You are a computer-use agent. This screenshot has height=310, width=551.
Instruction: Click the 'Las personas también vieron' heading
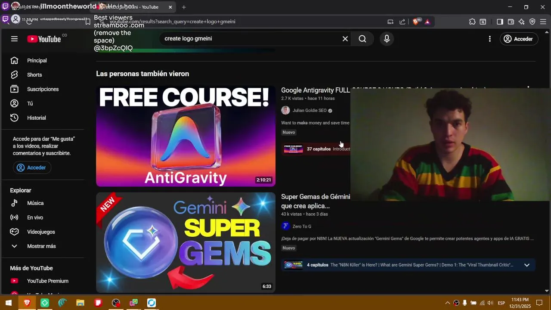pyautogui.click(x=142, y=74)
